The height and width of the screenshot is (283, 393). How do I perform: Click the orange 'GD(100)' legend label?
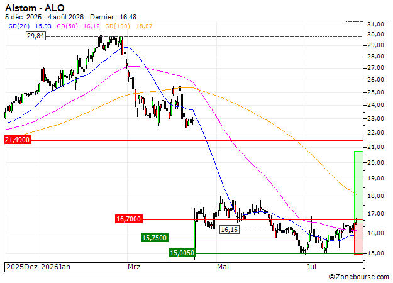click(118, 26)
